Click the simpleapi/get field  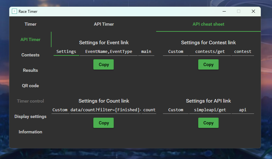(210, 110)
